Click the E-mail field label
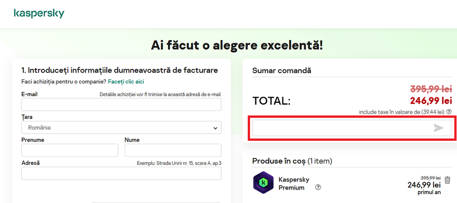The height and width of the screenshot is (203, 457). (29, 94)
